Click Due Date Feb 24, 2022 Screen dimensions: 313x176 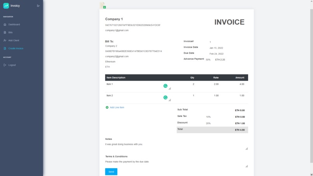pos(216,54)
